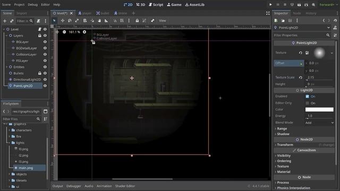Switch to the 3D workspace

coord(141,5)
